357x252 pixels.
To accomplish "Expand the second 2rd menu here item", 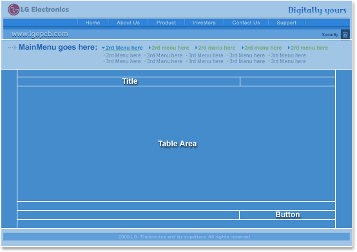I will point(169,48).
